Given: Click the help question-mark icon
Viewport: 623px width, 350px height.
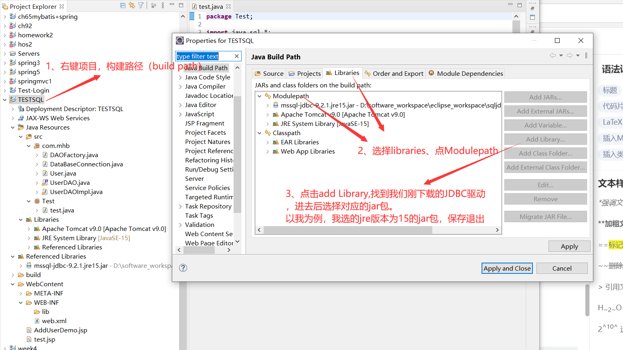Looking at the screenshot, I should click(183, 268).
